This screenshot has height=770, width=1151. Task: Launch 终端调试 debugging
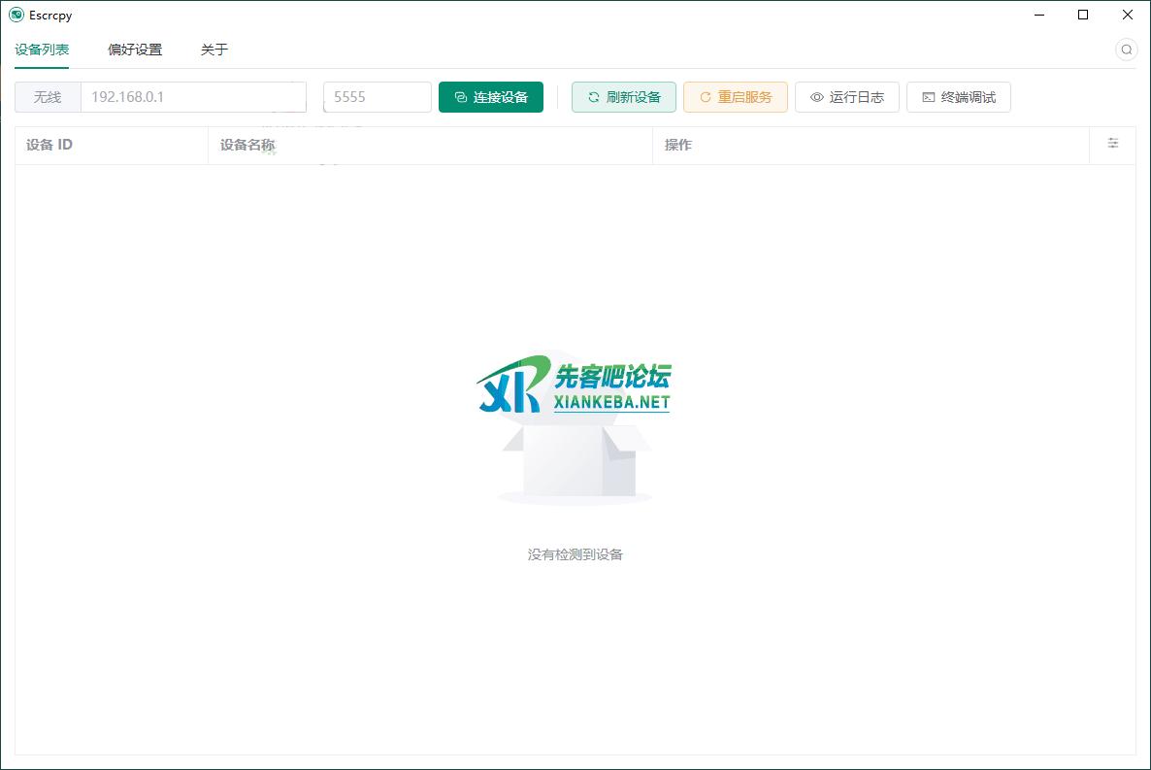click(x=958, y=96)
